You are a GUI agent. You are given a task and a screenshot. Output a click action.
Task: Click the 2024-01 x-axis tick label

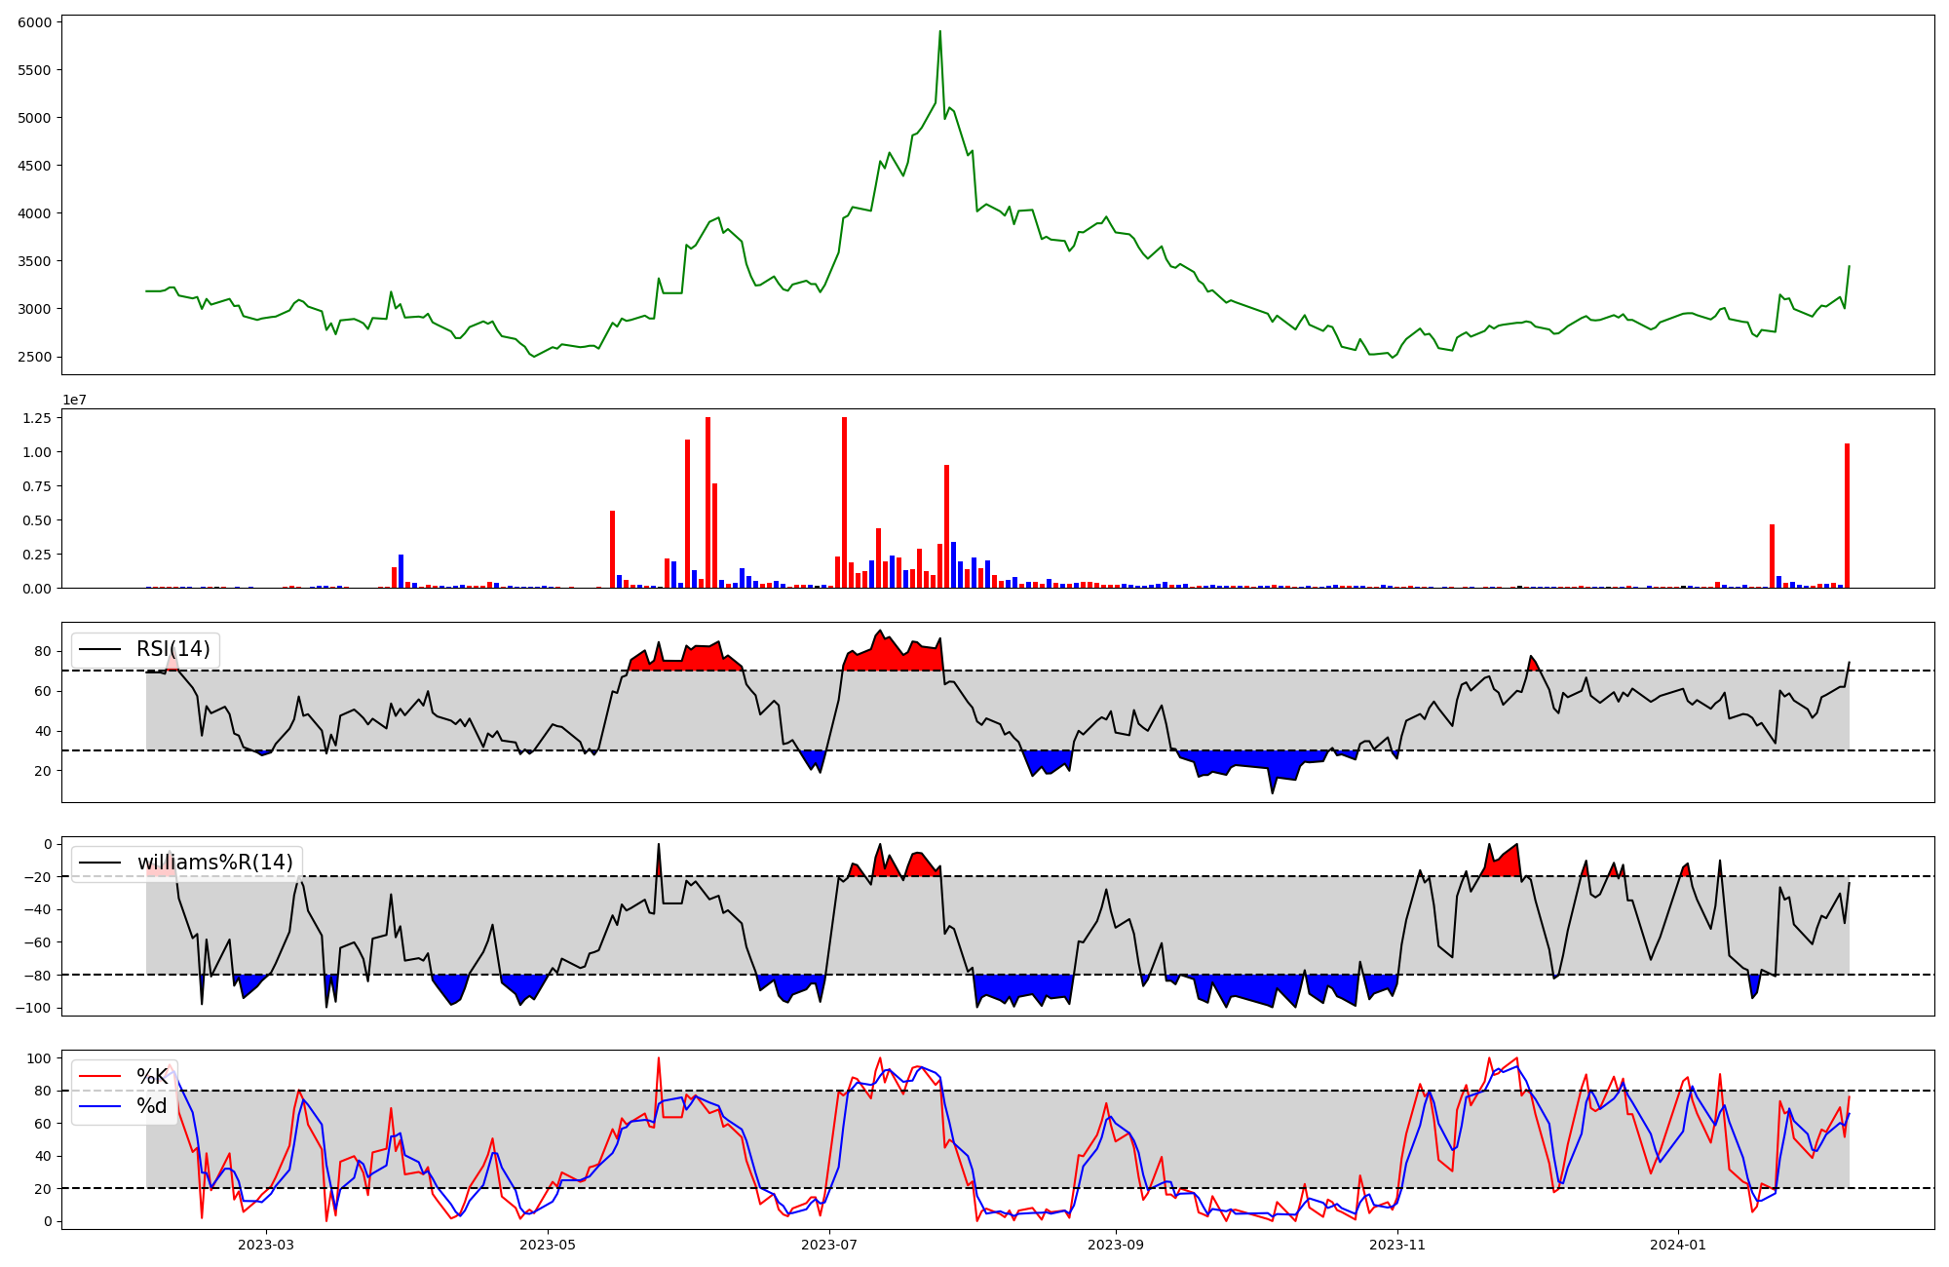[x=1679, y=1245]
